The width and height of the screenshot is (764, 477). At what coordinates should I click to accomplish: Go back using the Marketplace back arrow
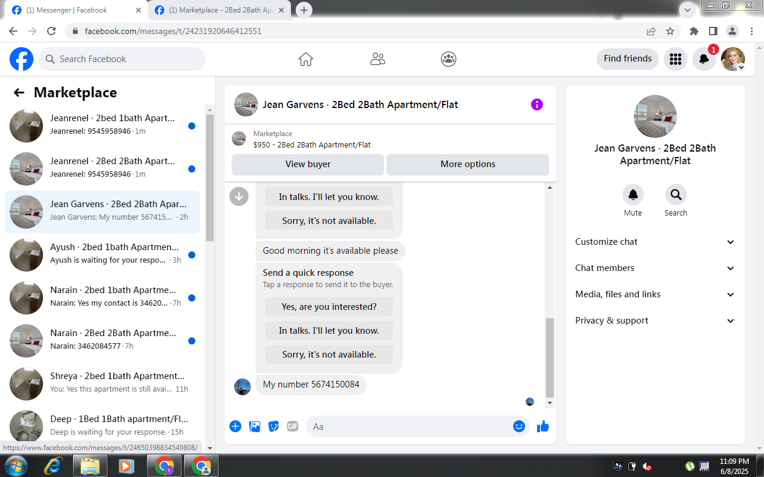coord(19,93)
